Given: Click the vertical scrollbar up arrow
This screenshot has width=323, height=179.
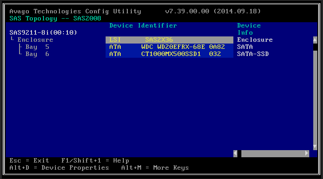Looking at the screenshot, I should pos(315,40).
